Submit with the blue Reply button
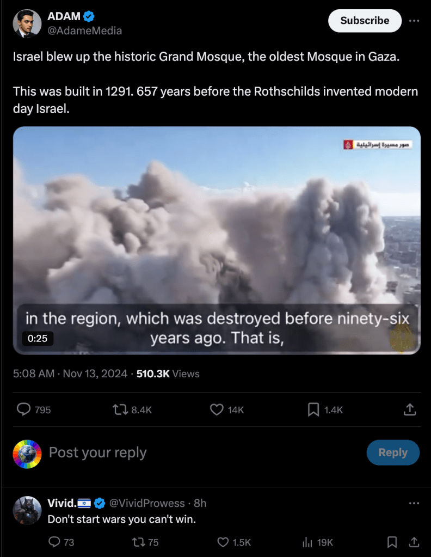Image resolution: width=431 pixels, height=557 pixels. click(393, 452)
